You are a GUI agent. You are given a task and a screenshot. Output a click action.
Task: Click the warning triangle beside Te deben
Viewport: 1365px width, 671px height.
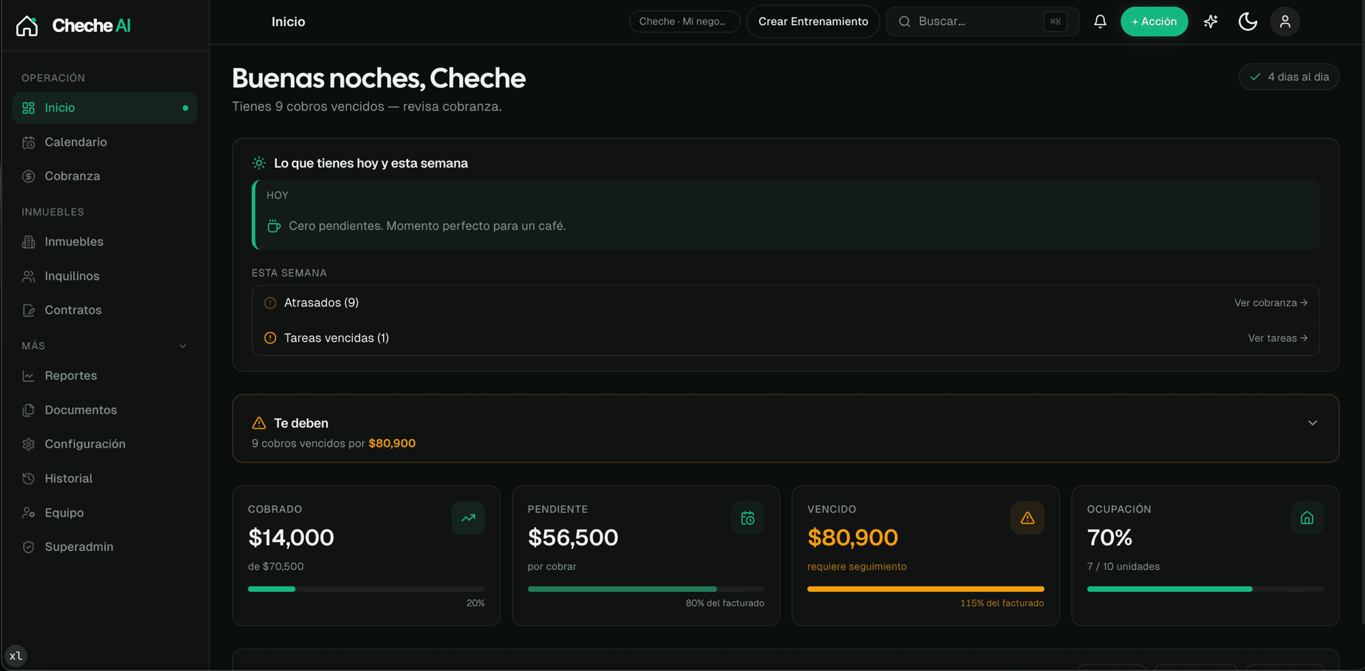tap(259, 423)
